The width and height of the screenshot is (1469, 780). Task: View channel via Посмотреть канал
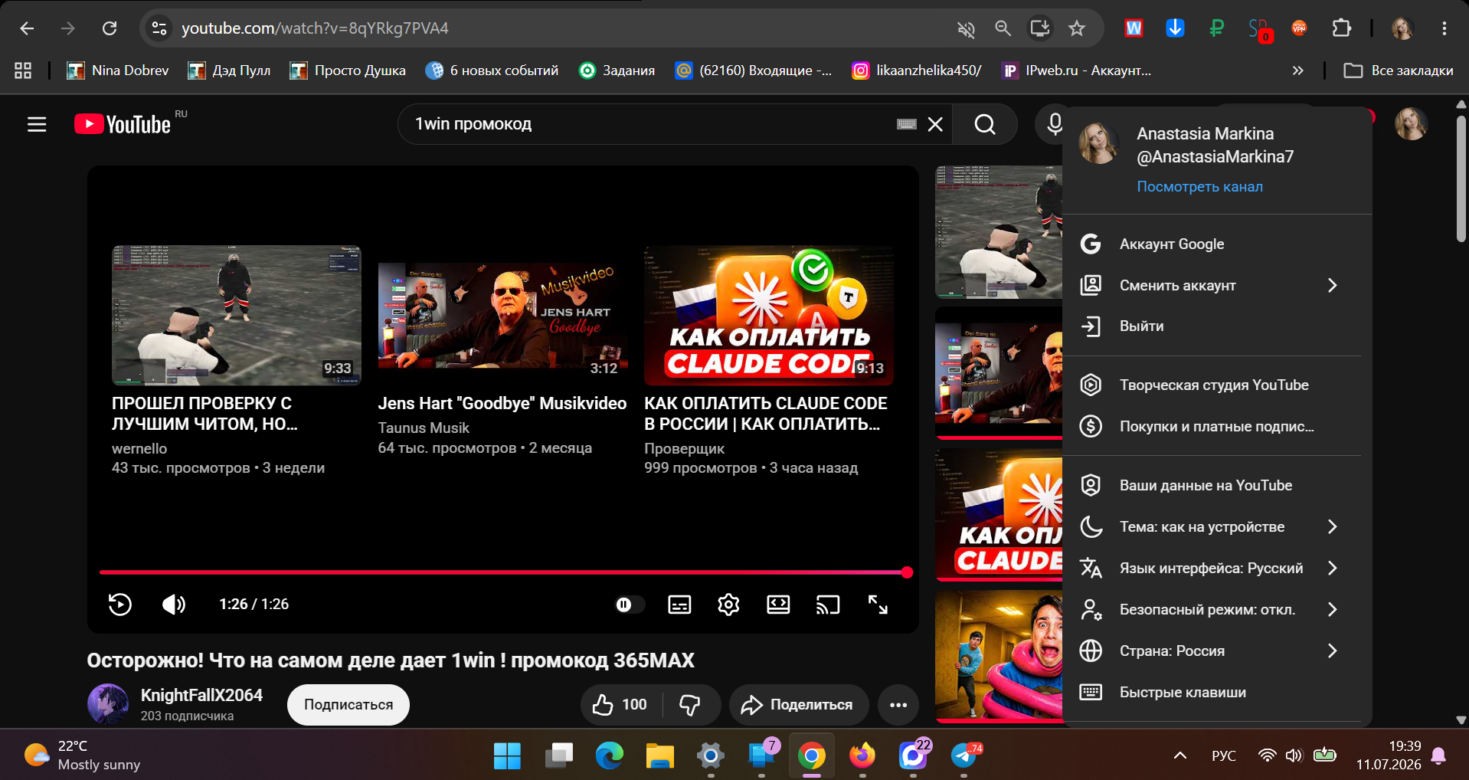(1199, 186)
